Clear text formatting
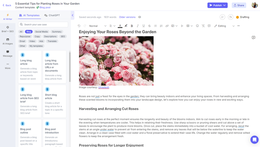 click(x=203, y=26)
